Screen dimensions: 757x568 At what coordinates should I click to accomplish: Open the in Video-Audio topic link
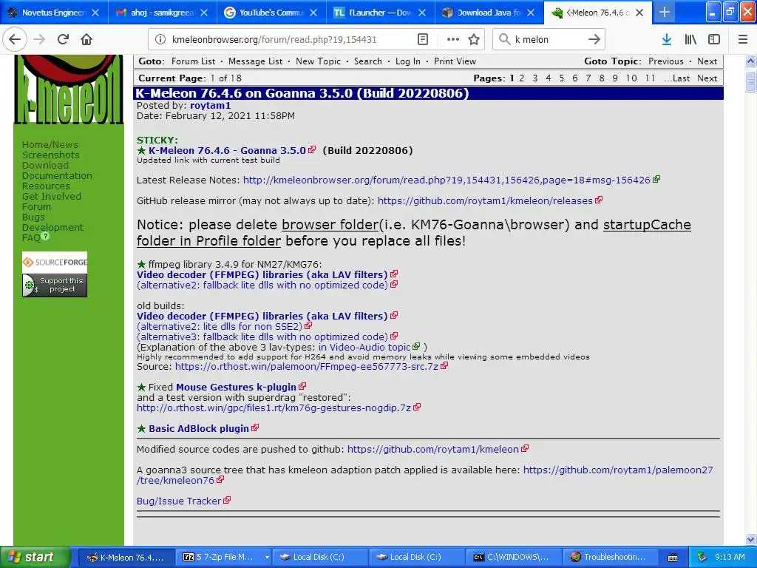pyautogui.click(x=364, y=348)
